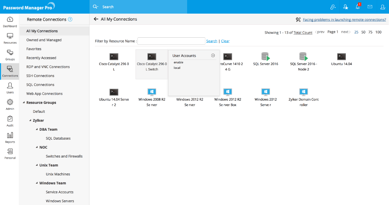Screen dimensions: 389x205
Task: Open the Admin gear section
Action: [x=10, y=105]
